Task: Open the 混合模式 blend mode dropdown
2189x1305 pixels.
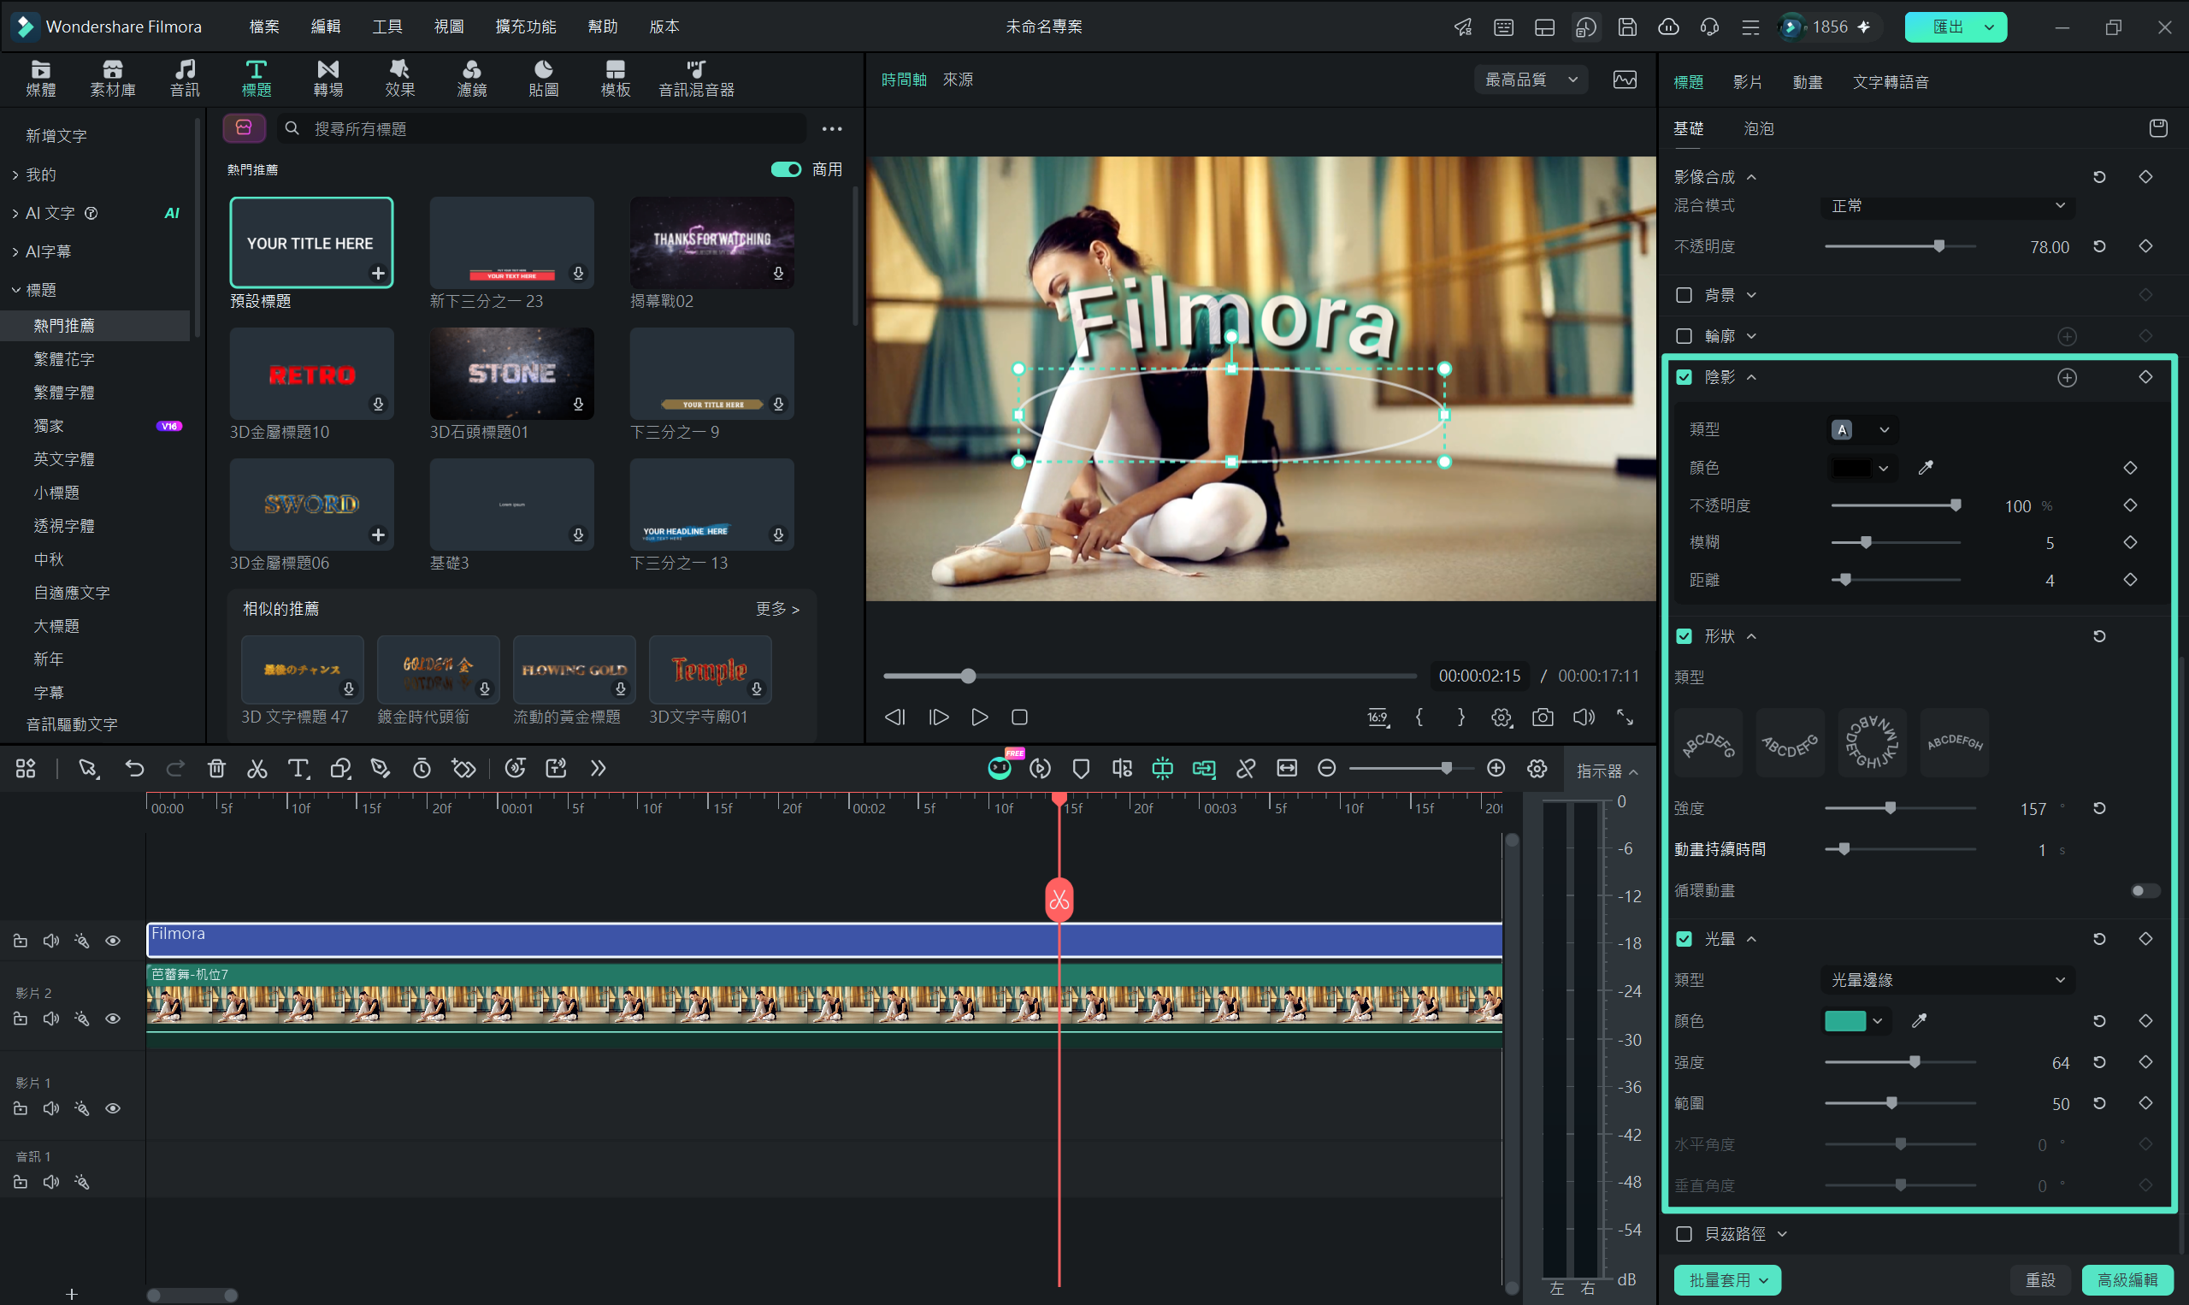Action: [1947, 206]
